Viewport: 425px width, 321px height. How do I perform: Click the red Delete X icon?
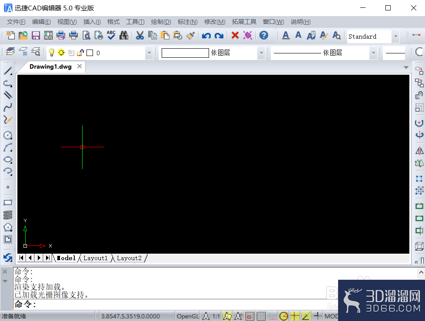coord(235,36)
